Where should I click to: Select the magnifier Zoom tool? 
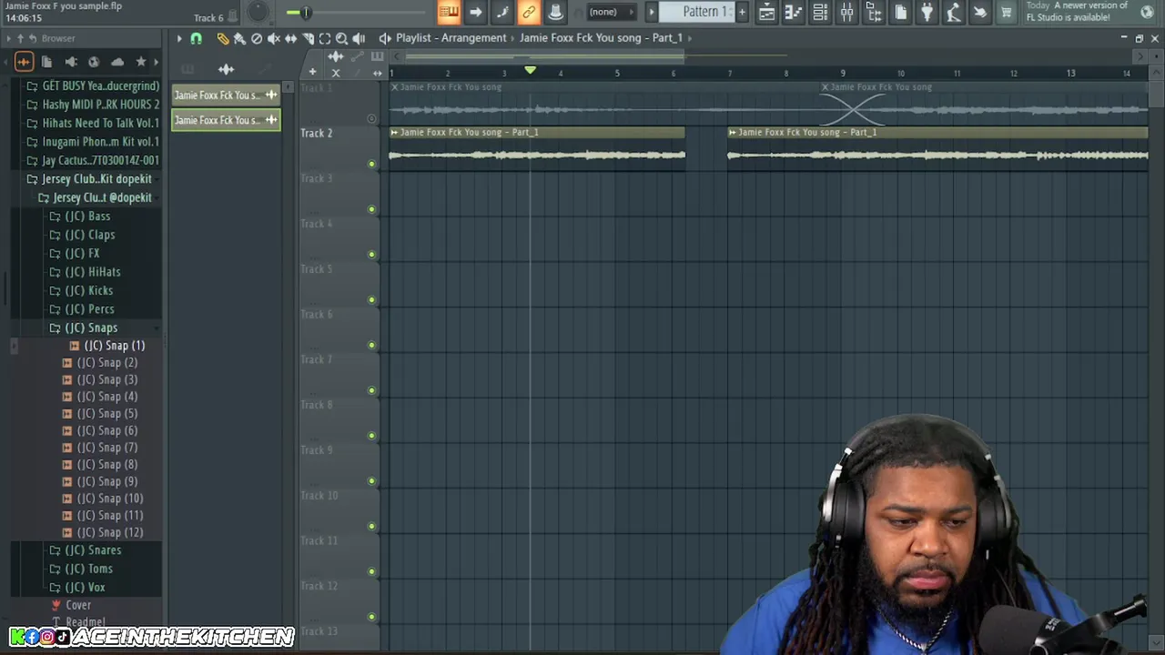[341, 38]
